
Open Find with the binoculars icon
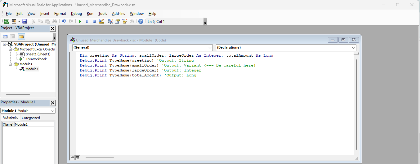(55, 21)
